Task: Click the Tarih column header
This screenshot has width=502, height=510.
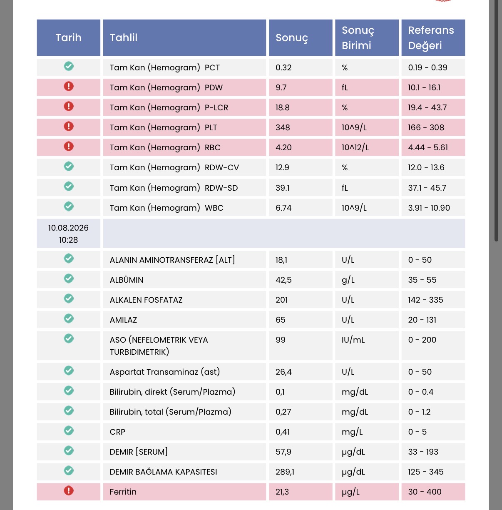Action: click(x=69, y=37)
